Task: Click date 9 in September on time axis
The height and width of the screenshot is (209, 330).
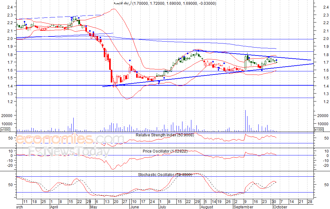Action: (245, 202)
